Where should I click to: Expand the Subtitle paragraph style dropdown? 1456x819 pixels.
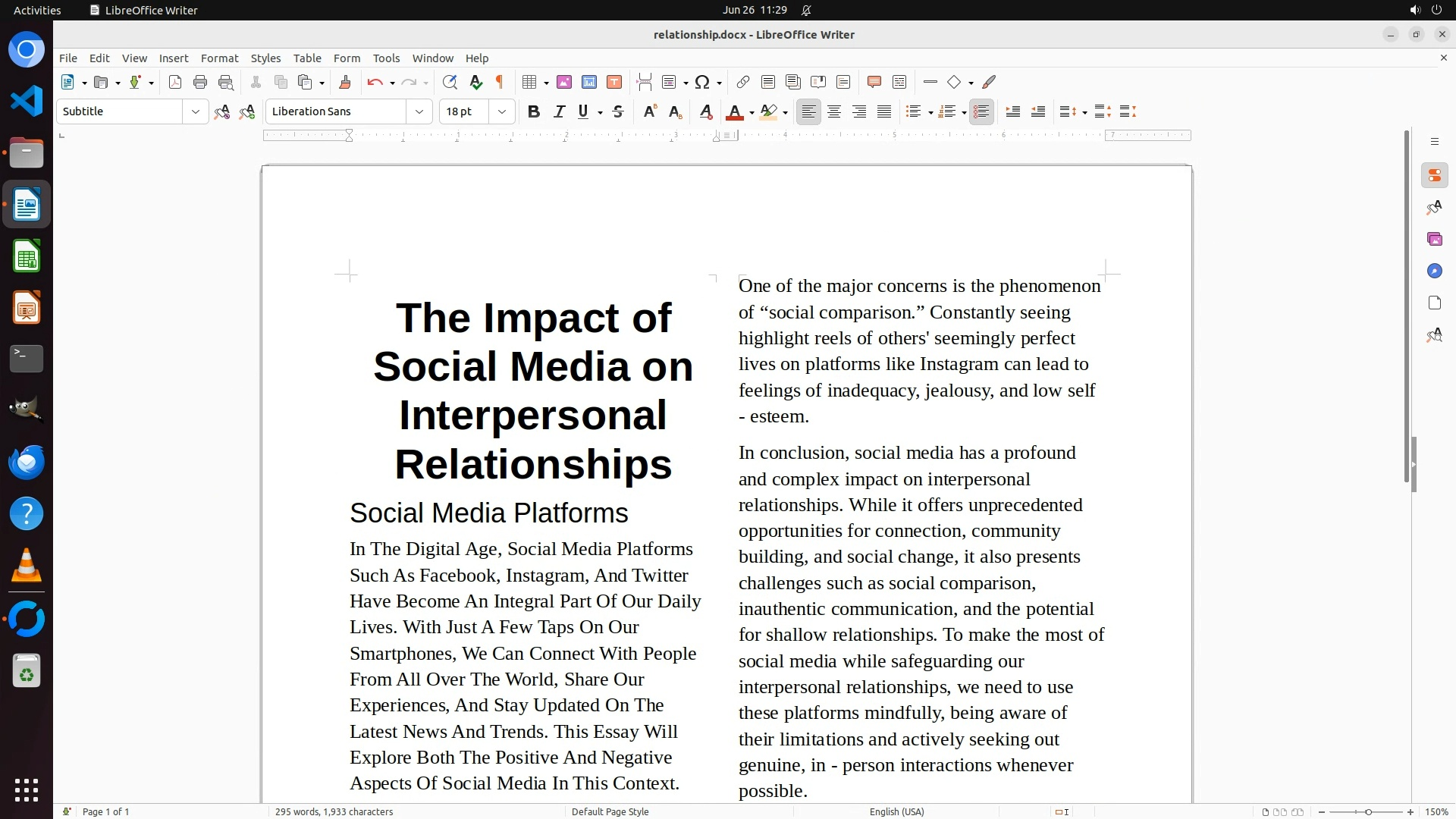pyautogui.click(x=196, y=112)
